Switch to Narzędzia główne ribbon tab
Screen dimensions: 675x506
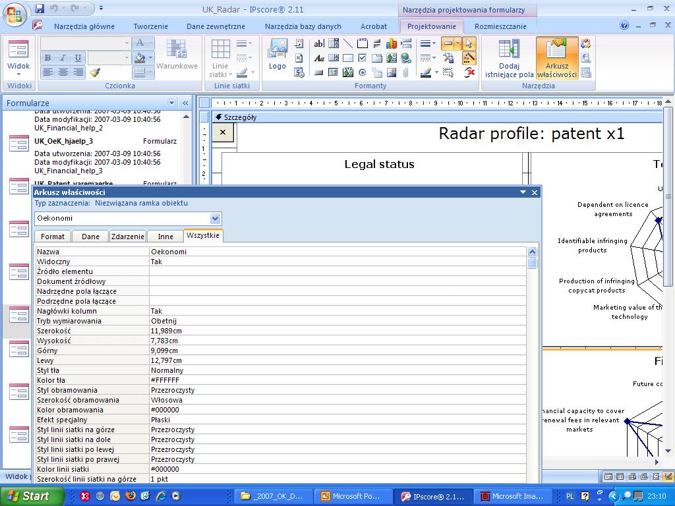[x=84, y=26]
